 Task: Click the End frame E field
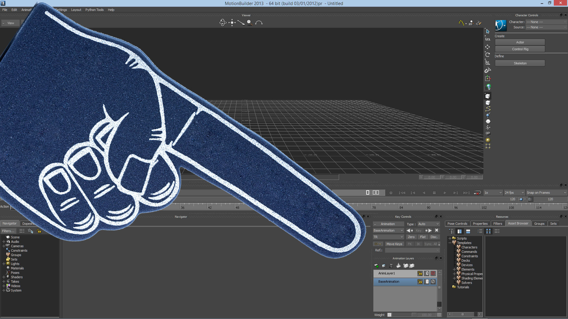(x=550, y=199)
